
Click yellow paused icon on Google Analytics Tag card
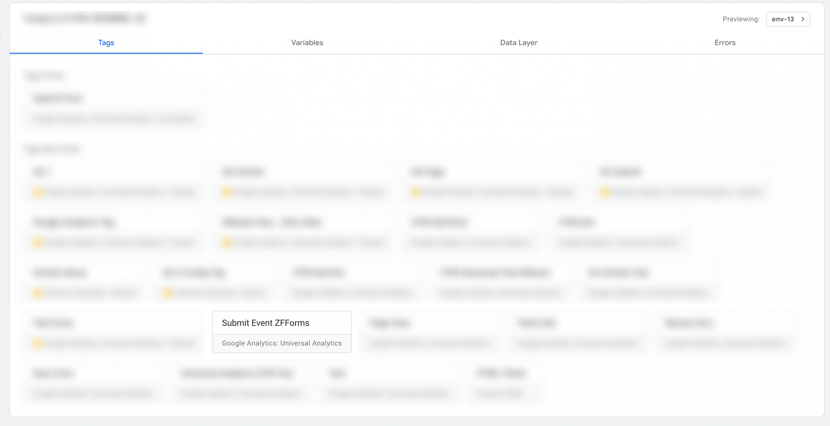tap(38, 242)
